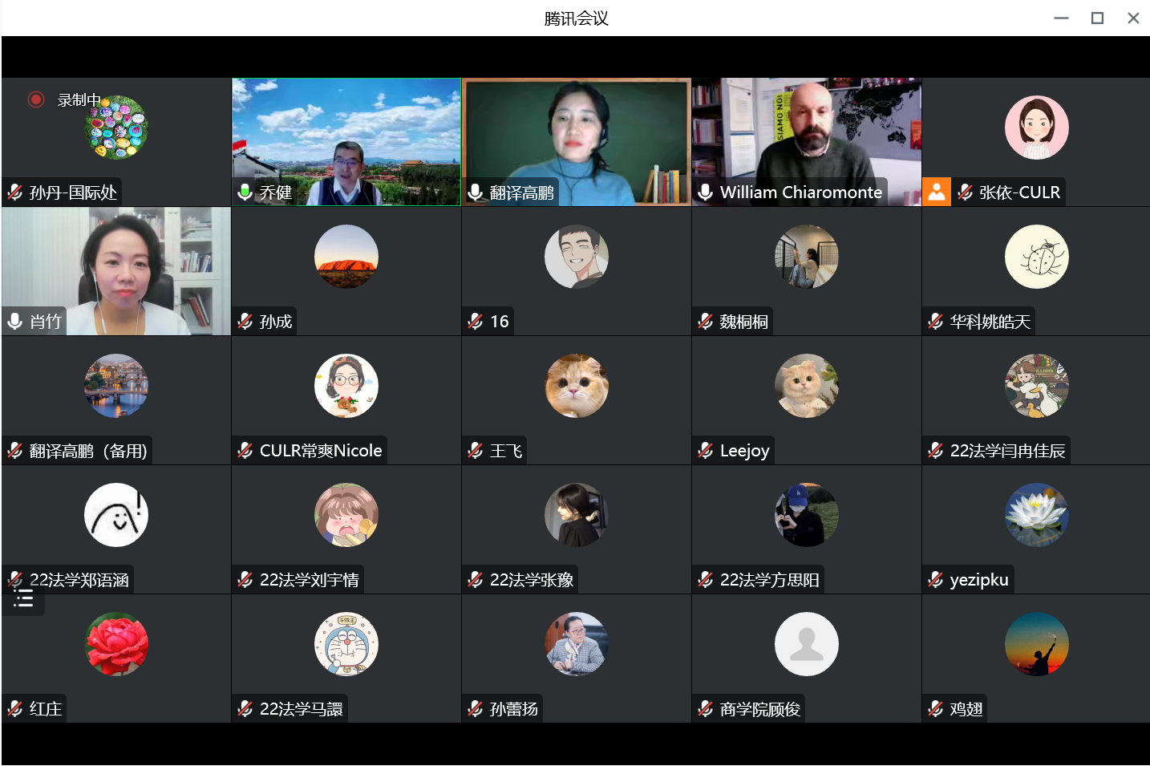Click the microphone icon next to 肖竹
Screen dimensions: 1150x766
(15, 322)
